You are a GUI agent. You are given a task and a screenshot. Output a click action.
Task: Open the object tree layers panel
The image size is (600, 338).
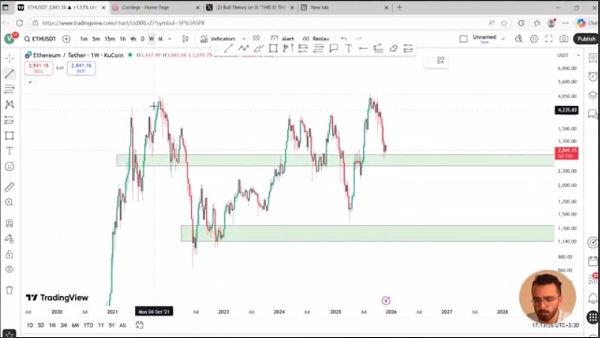[x=593, y=95]
